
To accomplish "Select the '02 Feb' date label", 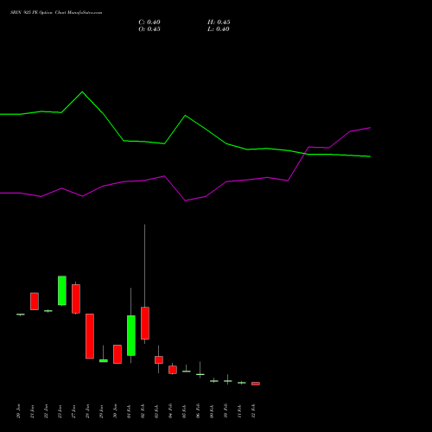I will click(143, 411).
